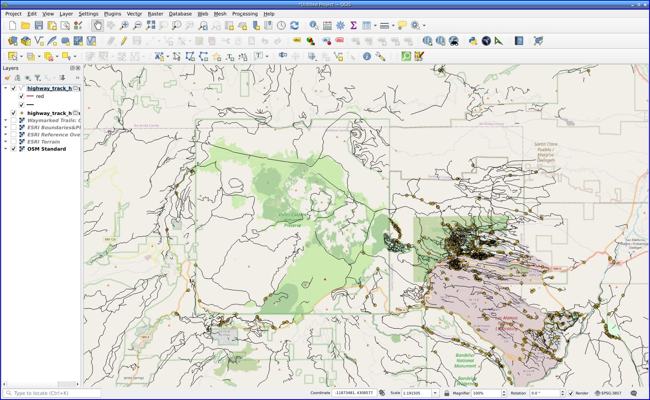Screen dimensions: 650x400
Task: Enable the ESRI Reference Overlay layer
Action: point(13,135)
